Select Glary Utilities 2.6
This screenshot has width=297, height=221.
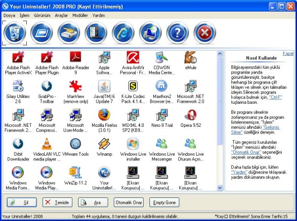(x=18, y=92)
